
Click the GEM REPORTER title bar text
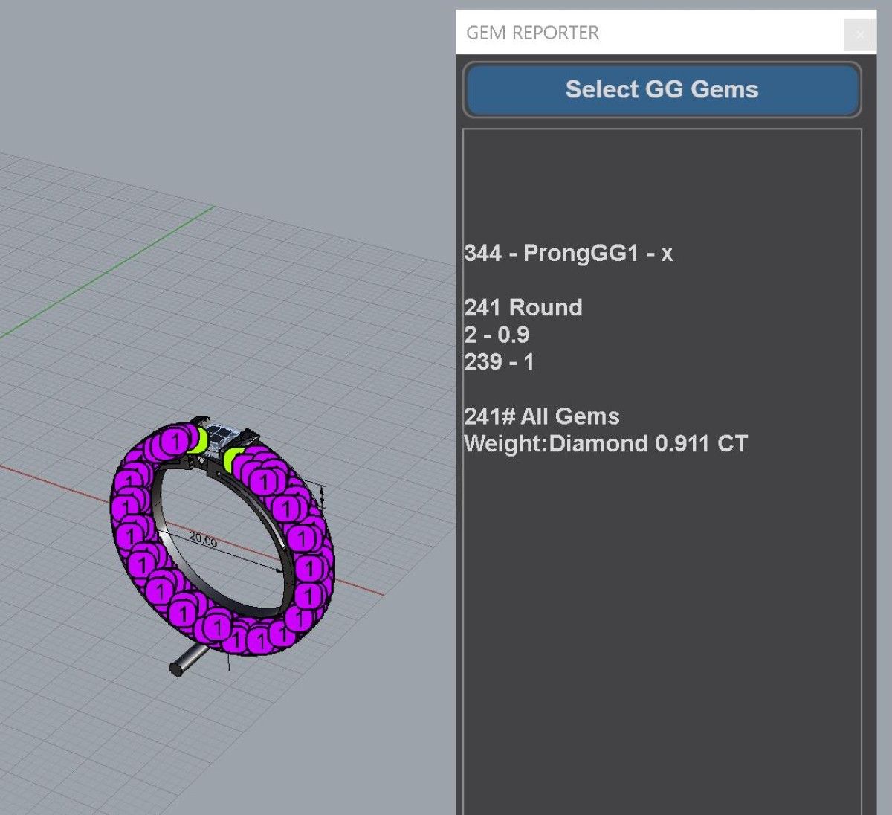[532, 33]
